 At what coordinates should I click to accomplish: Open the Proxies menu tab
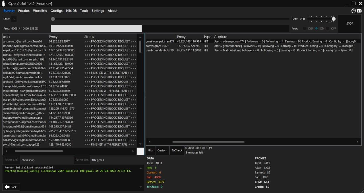pos(24,11)
